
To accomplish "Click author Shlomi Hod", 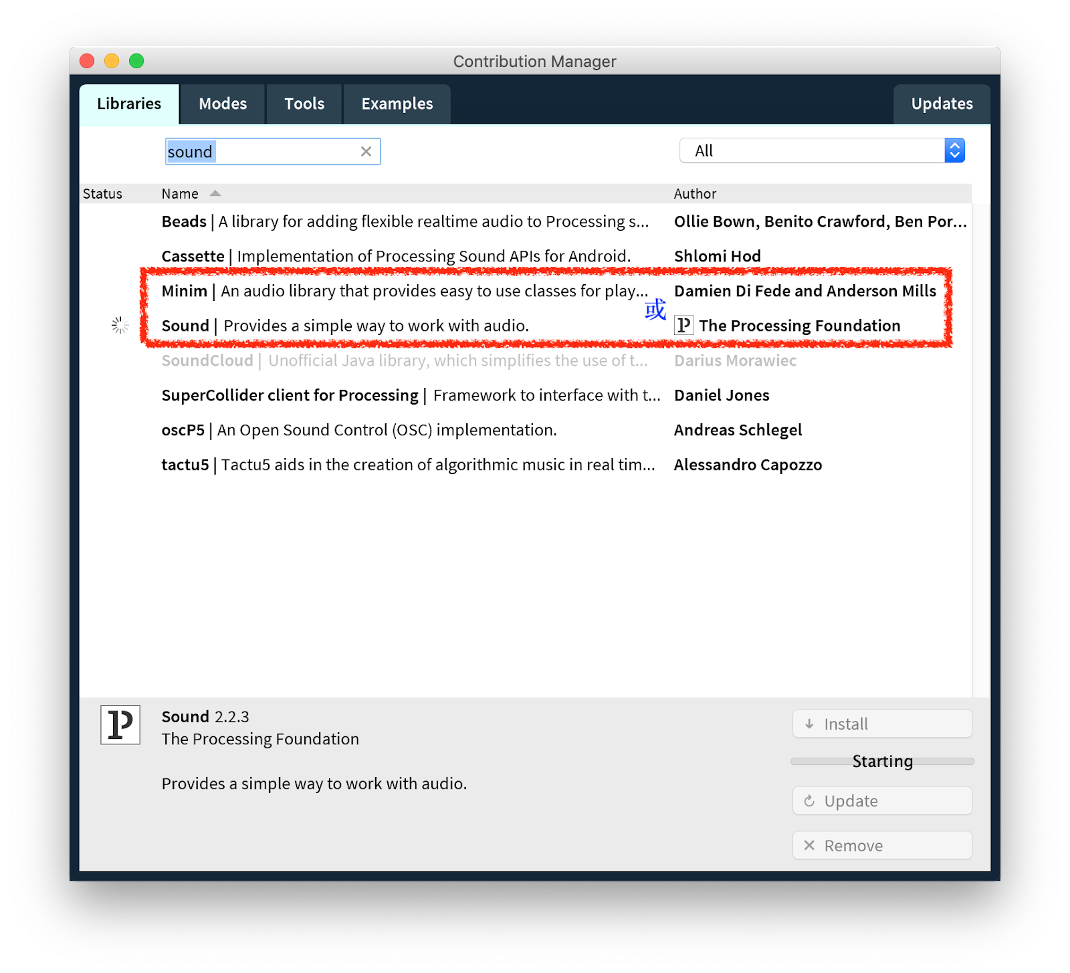I will coord(718,256).
